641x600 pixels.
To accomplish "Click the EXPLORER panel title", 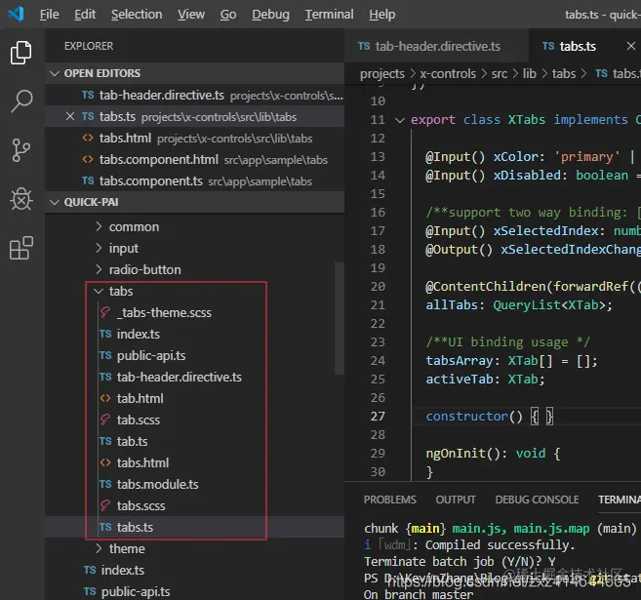I will tap(89, 46).
